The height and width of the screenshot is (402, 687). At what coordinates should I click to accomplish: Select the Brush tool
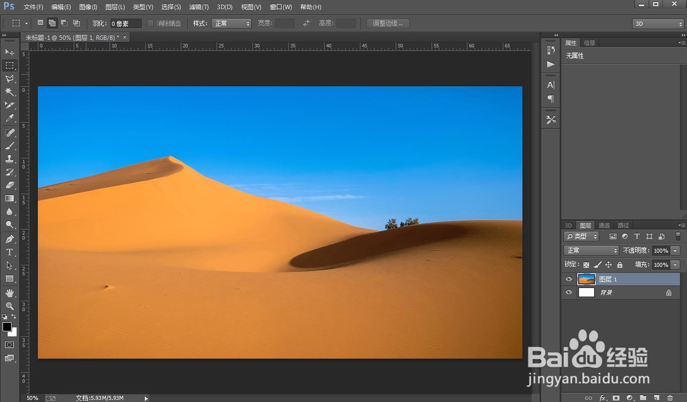point(10,146)
